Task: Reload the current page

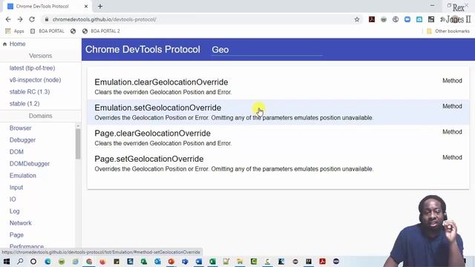Action: click(x=32, y=19)
